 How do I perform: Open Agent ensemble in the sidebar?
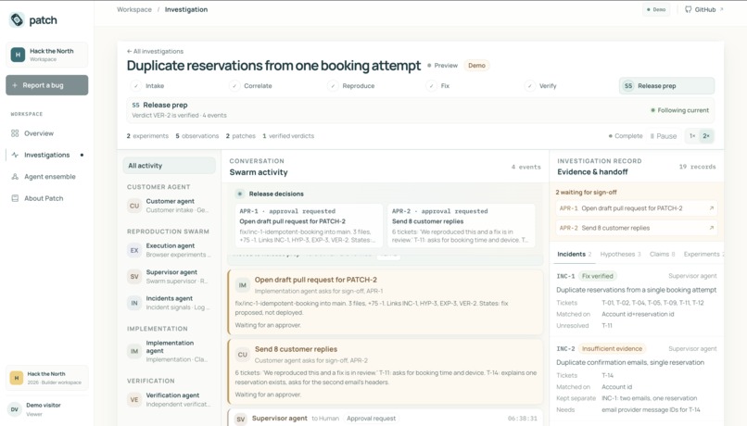click(x=46, y=177)
